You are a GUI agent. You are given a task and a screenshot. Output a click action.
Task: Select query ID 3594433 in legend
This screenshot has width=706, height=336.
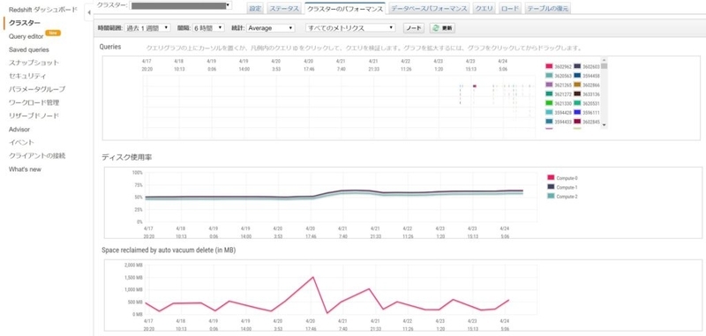click(563, 122)
